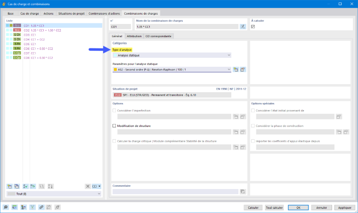This screenshot has width=358, height=213.
Task: Click edit icon beside initial state field
Action: point(339,117)
